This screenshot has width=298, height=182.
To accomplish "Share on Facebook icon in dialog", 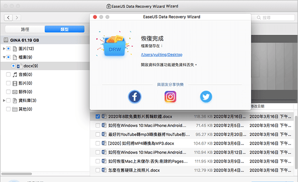I will pos(135,97).
